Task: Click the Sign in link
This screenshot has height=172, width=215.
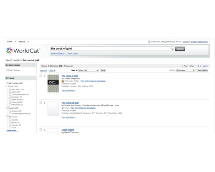Action: [x=186, y=41]
